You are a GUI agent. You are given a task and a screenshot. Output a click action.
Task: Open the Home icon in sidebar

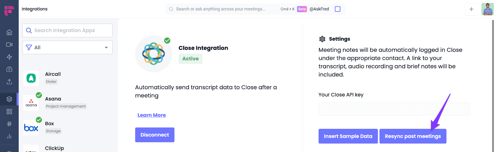pyautogui.click(x=9, y=32)
